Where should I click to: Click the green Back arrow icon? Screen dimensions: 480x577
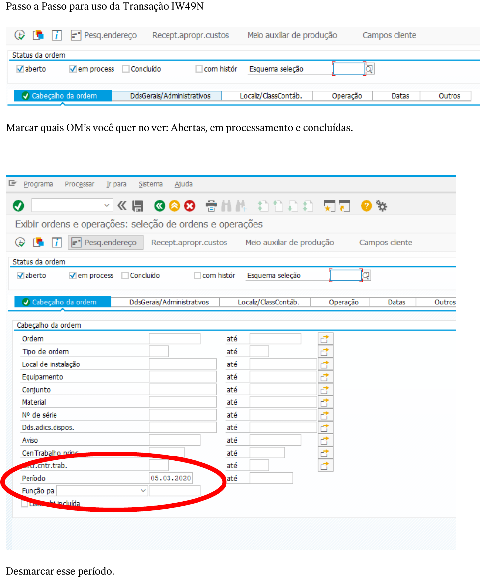point(160,206)
